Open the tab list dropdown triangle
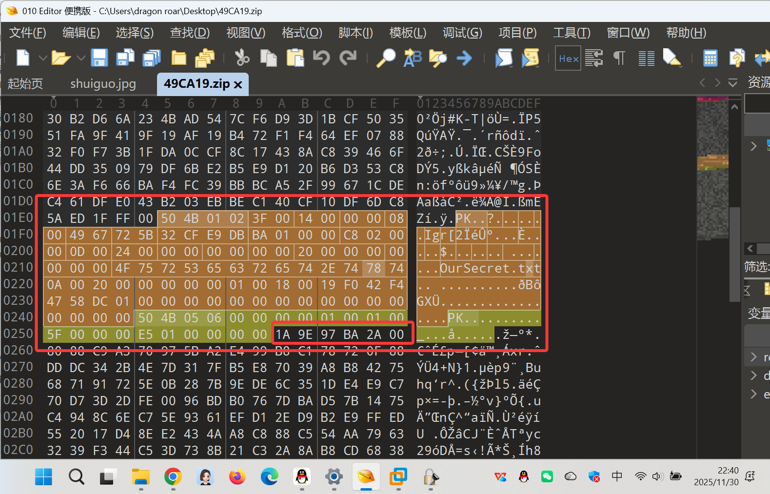This screenshot has width=770, height=494. [x=732, y=83]
